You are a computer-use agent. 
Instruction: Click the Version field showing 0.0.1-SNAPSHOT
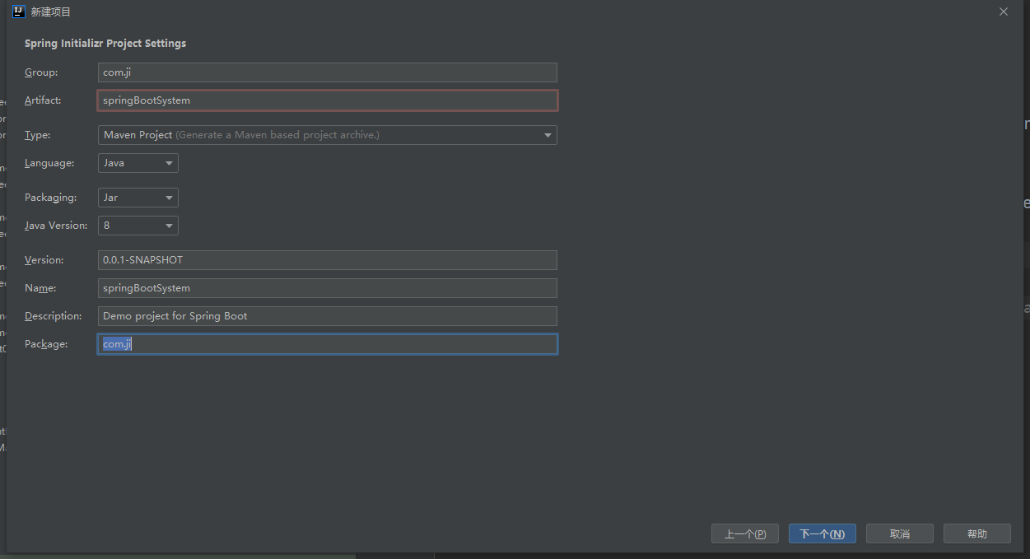[327, 259]
